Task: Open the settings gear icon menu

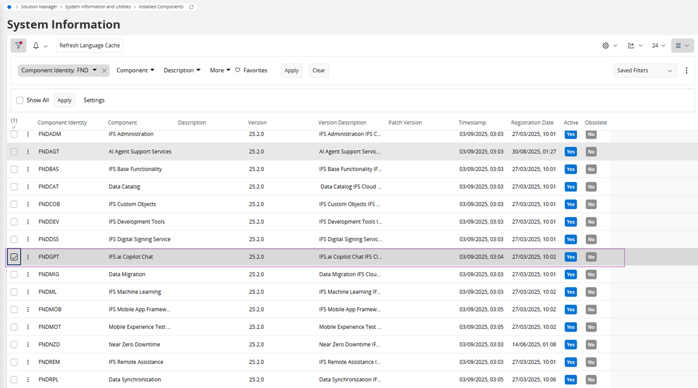Action: pyautogui.click(x=606, y=45)
